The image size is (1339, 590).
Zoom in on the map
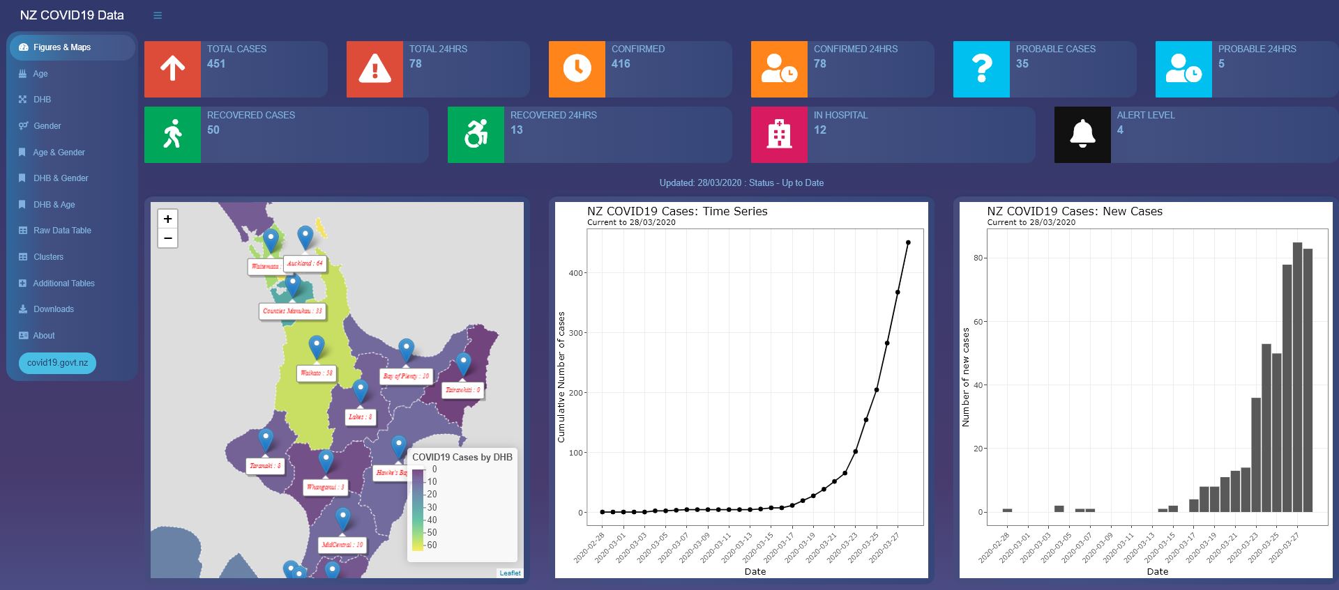[167, 219]
